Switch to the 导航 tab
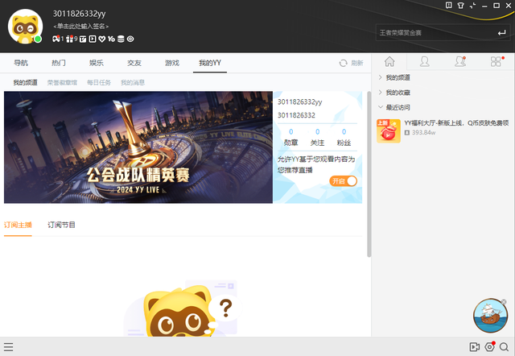 [21, 63]
